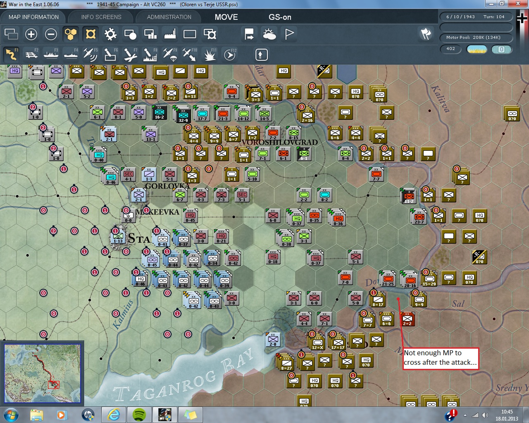Select the F8 bomb city mode

(x=150, y=55)
